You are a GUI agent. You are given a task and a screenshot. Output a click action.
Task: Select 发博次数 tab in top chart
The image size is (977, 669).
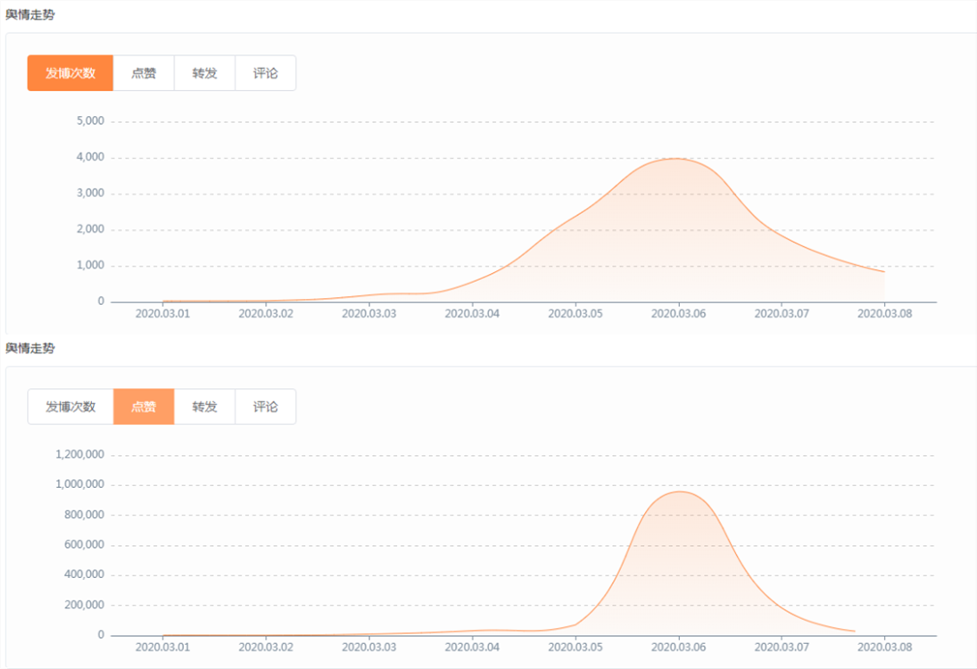[70, 73]
